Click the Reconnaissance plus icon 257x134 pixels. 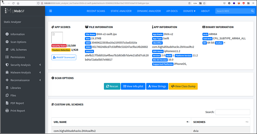tap(7, 80)
